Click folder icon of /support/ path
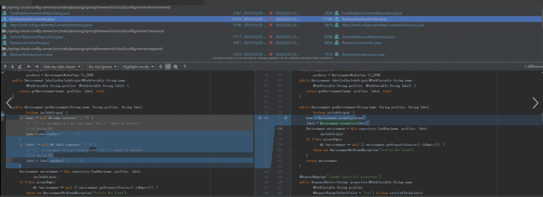Screen dimensions: 543x197 pyautogui.click(x=4, y=49)
